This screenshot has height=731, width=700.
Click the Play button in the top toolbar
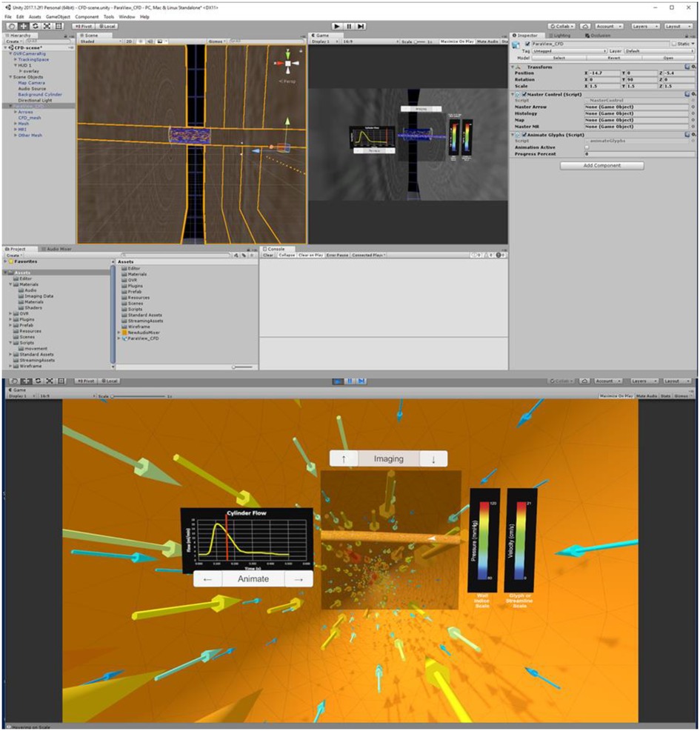point(337,27)
